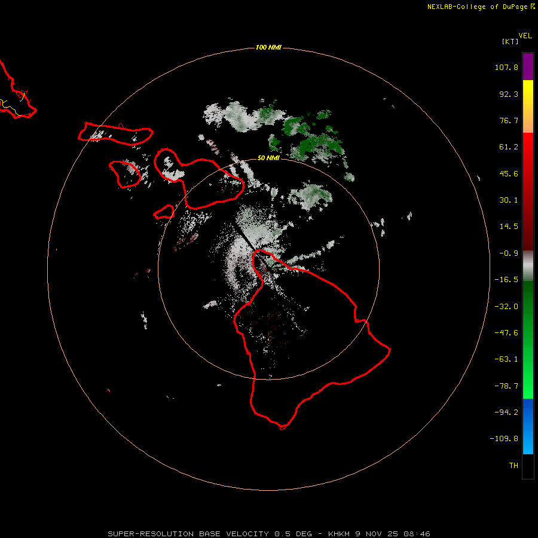This screenshot has height=538, width=538.
Task: Click the Super-Resolution Base Velocity caption
Action: pos(268,534)
